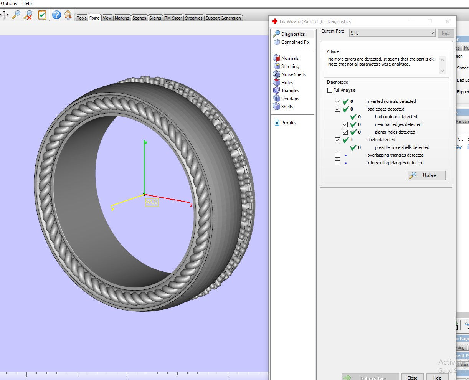The height and width of the screenshot is (380, 469).
Task: Click the magnifier zoom tool icon
Action: pos(16,15)
